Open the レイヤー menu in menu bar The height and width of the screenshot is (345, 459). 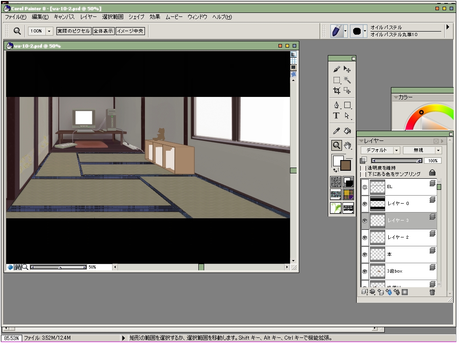click(89, 17)
